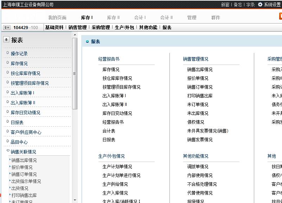The height and width of the screenshot is (203, 282).
Task: Click the orange icon at top right edge
Action: pos(280,16)
